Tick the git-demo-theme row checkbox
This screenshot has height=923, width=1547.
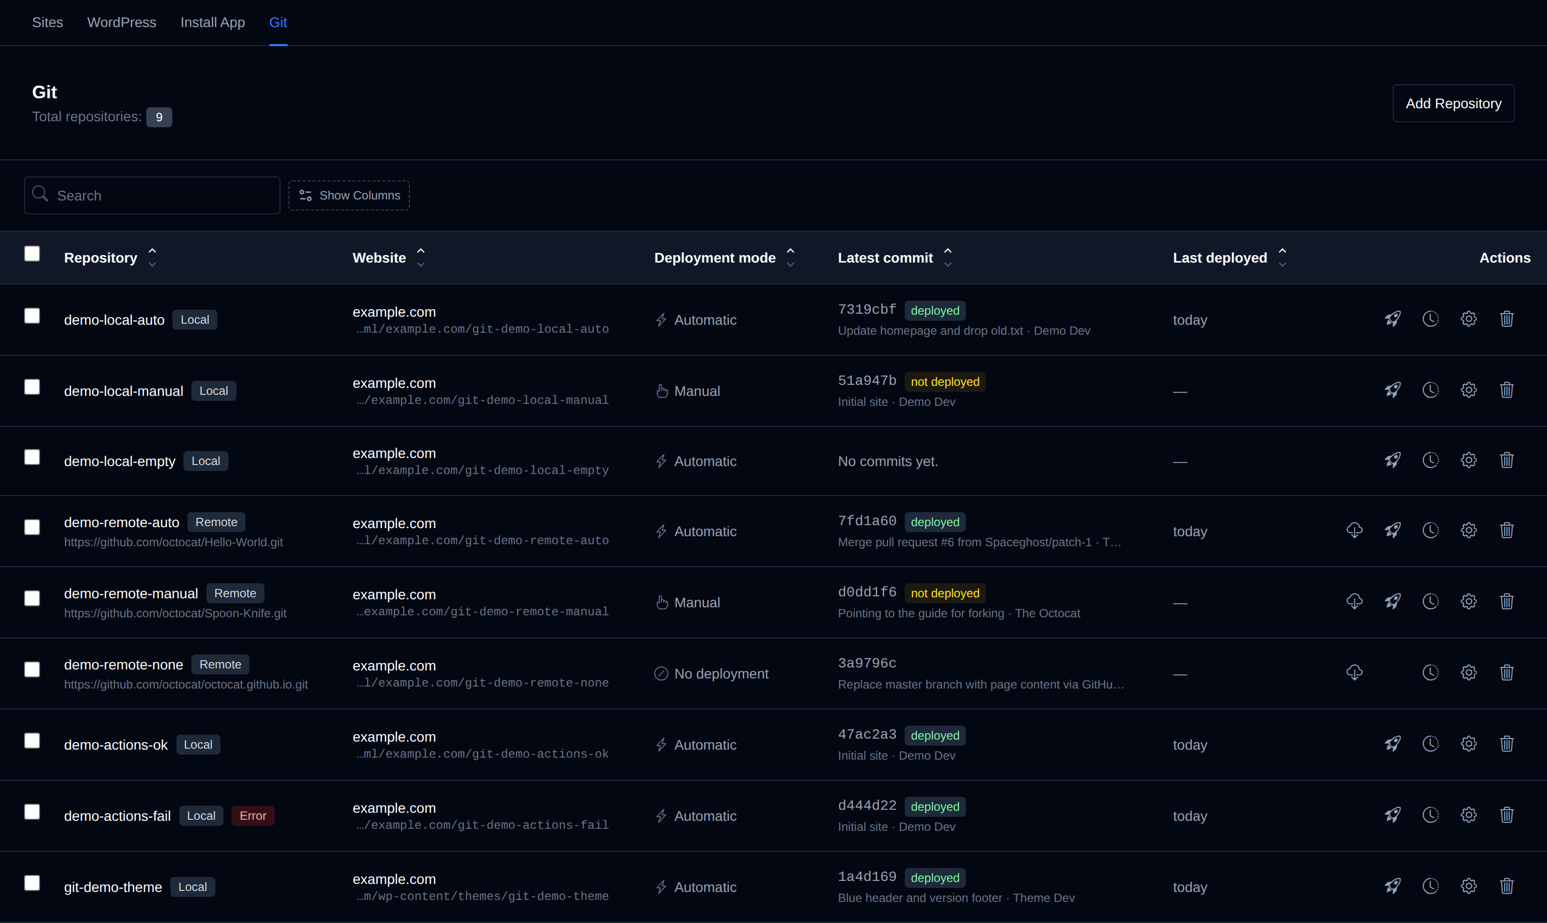click(x=32, y=883)
